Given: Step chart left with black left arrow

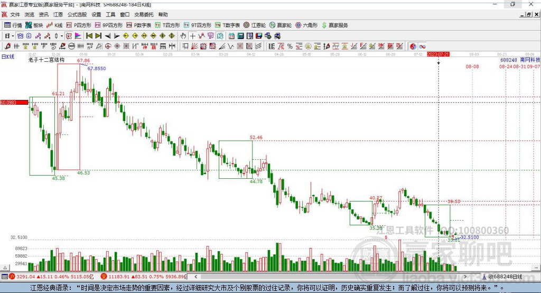Looking at the screenshot, I should (108, 36).
